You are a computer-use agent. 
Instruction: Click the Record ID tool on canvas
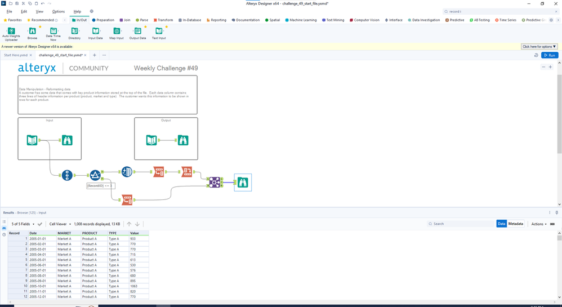[x=67, y=175]
